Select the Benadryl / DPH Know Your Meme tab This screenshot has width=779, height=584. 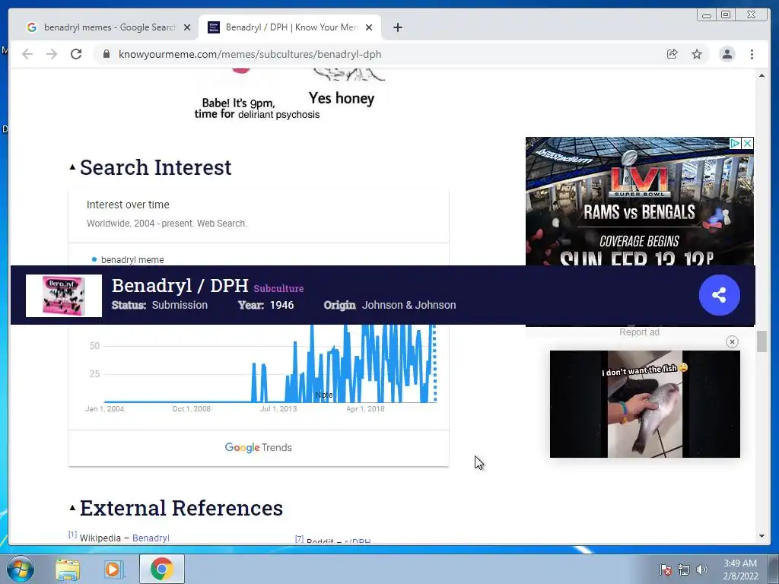coord(291,27)
